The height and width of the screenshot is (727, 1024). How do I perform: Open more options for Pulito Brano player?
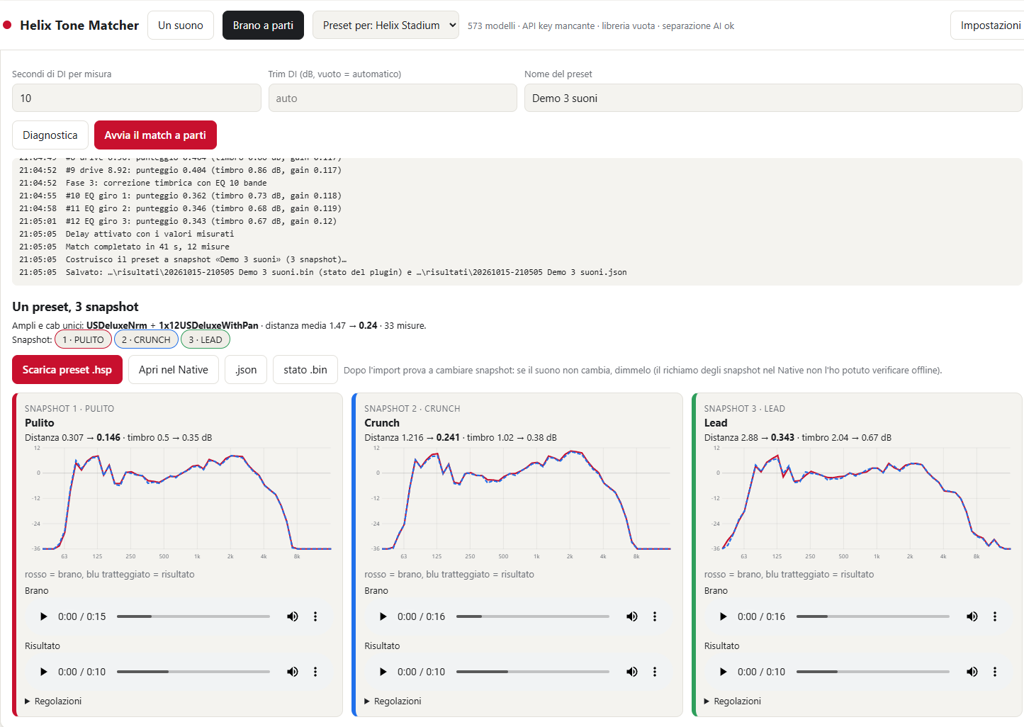(315, 616)
